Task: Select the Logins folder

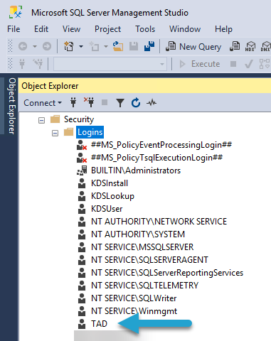Action: tap(90, 132)
